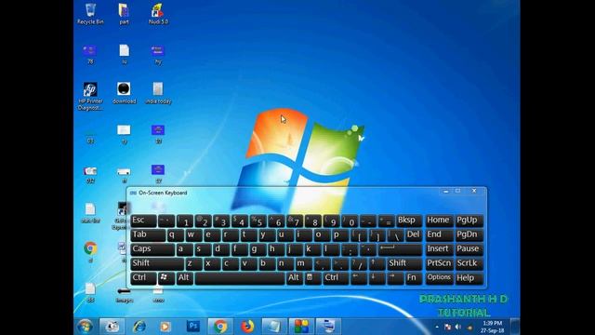Image resolution: width=595 pixels, height=335 pixels.
Task: Click the PgUp key
Action: (469, 221)
